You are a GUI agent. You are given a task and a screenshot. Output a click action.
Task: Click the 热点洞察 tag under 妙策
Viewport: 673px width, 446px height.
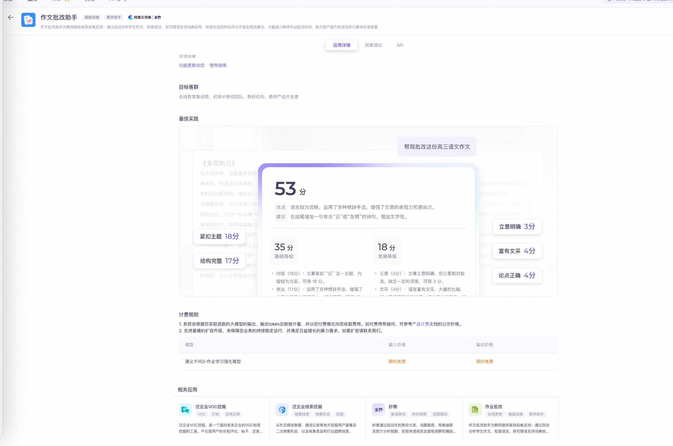(x=419, y=414)
